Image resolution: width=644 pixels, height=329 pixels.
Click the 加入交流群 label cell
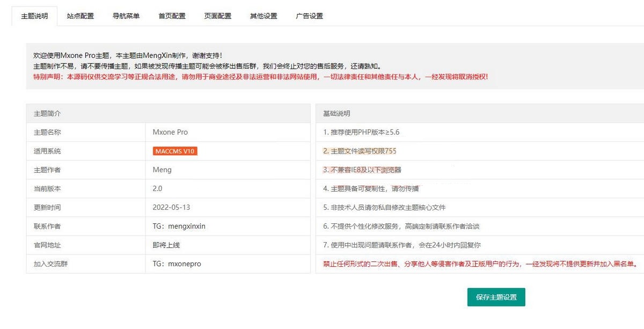(x=86, y=264)
